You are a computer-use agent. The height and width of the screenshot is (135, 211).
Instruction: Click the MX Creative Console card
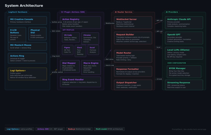(27, 21)
